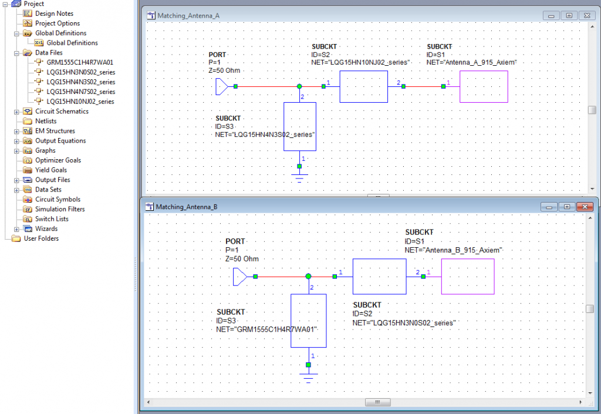Select the Netlists folder icon
The height and width of the screenshot is (414, 601).
[x=28, y=121]
